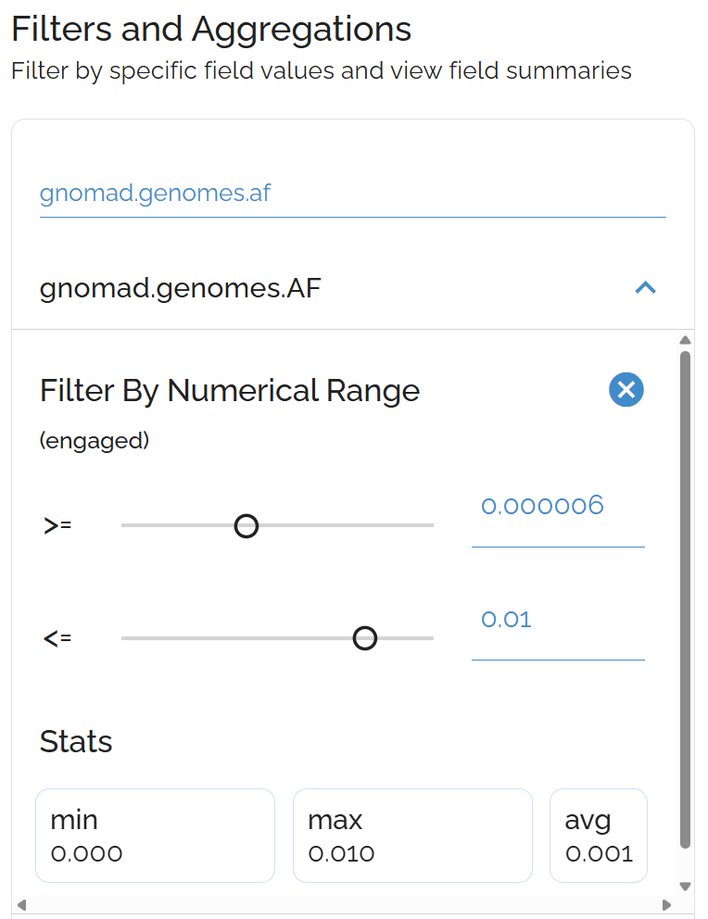Viewport: 708px width, 919px height.
Task: Click the vertical scrollbar thumb
Action: pos(685,598)
